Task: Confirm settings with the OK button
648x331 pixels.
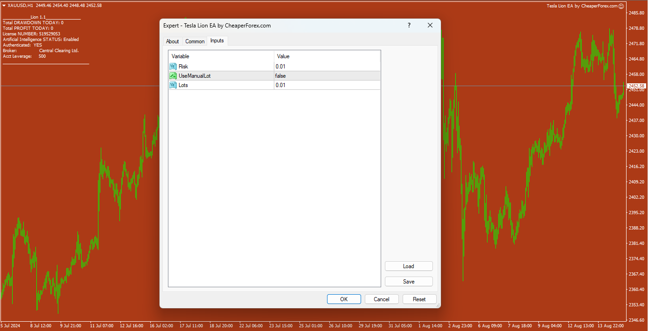Action: point(344,299)
